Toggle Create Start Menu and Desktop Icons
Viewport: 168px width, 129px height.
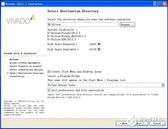click(x=49, y=72)
